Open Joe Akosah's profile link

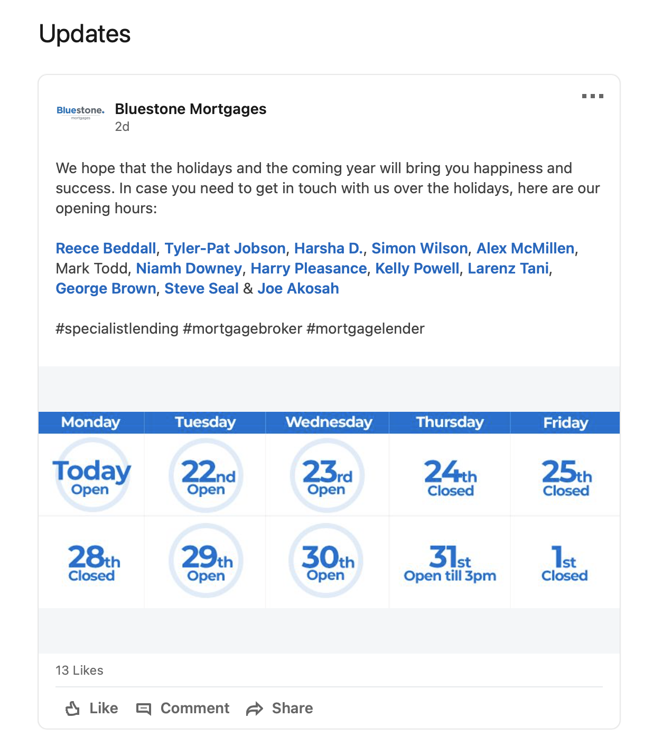tap(298, 288)
